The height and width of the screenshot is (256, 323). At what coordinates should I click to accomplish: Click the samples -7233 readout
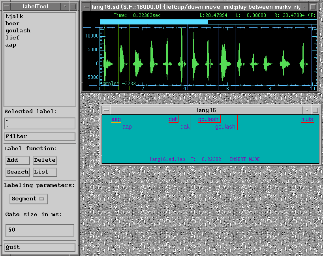pos(118,83)
